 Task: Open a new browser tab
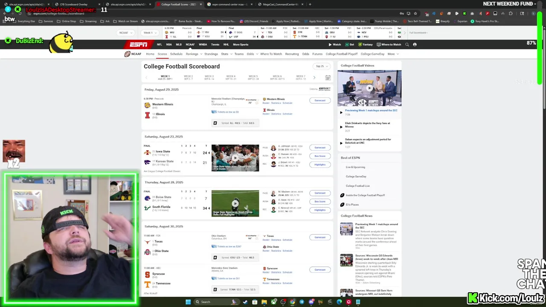click(310, 4)
